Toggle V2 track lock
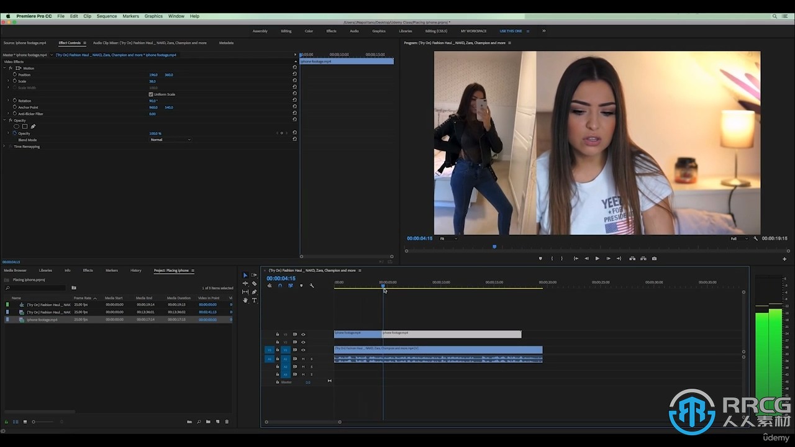 point(278,342)
